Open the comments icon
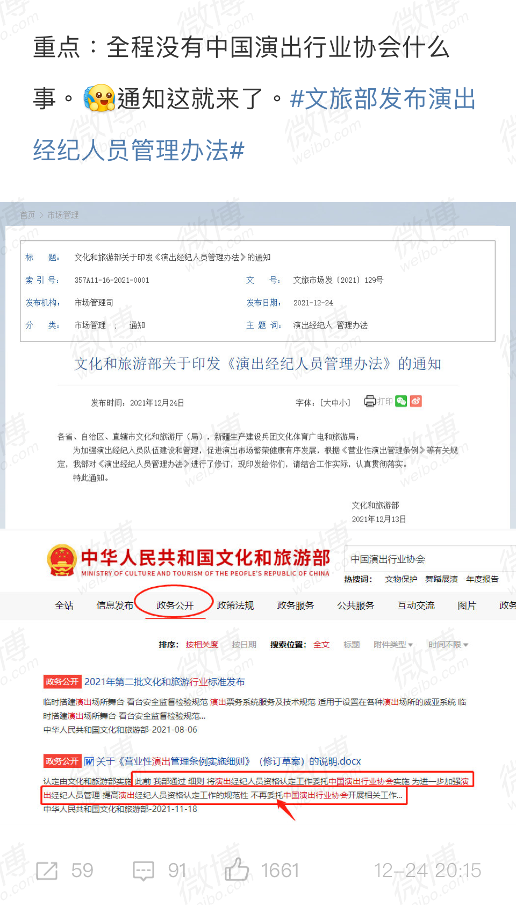The width and height of the screenshot is (516, 905). point(144,871)
